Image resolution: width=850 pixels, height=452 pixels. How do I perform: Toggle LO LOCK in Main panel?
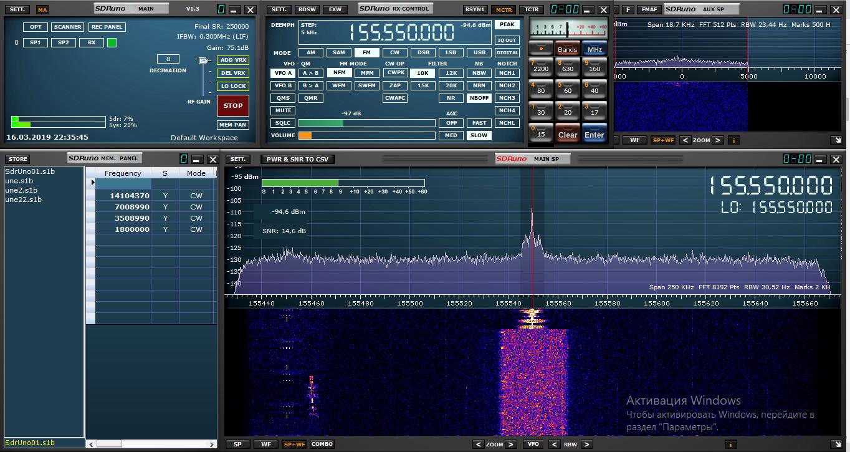point(233,86)
